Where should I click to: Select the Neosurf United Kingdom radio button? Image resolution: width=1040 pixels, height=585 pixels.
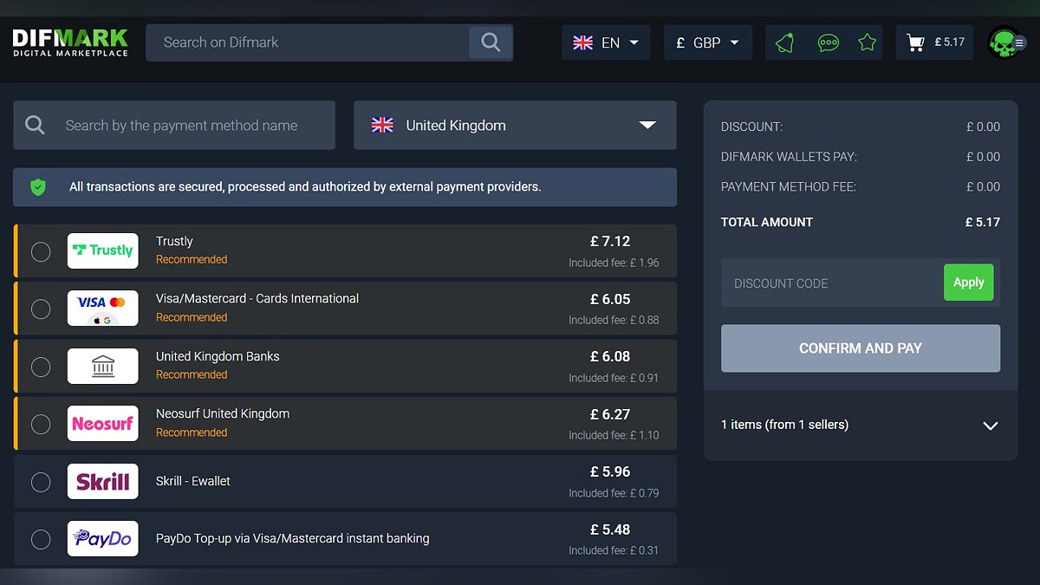[x=41, y=424]
